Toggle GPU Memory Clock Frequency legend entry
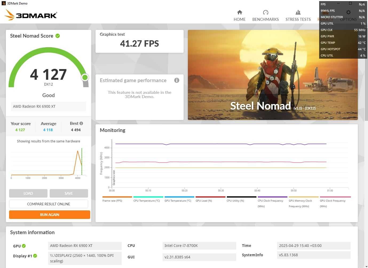This screenshot has width=368, height=268. pyautogui.click(x=304, y=202)
